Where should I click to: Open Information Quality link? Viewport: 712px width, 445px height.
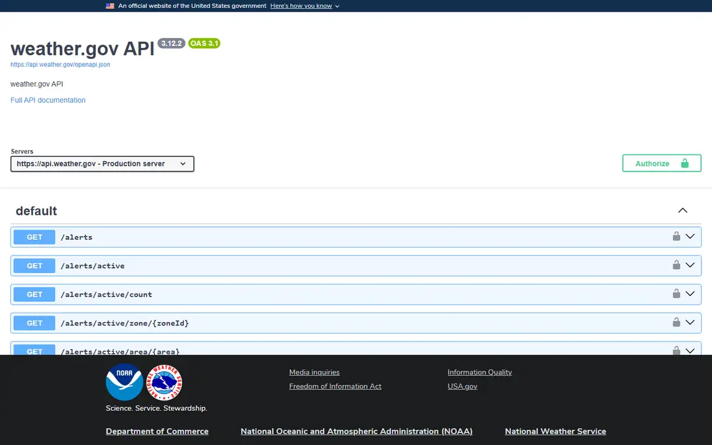point(480,372)
